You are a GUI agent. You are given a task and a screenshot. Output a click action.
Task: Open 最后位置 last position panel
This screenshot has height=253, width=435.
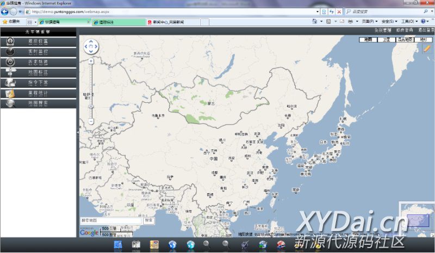(x=38, y=42)
